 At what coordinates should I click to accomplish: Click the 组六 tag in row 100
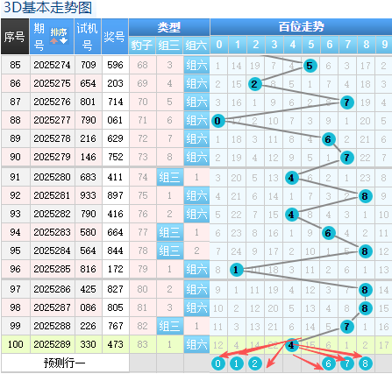[196, 345]
